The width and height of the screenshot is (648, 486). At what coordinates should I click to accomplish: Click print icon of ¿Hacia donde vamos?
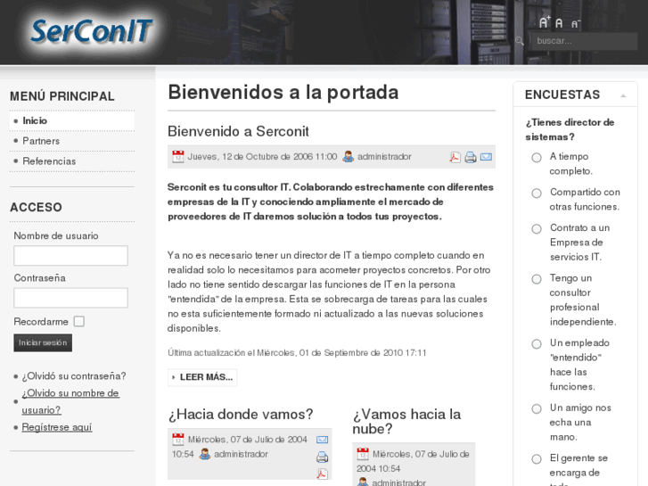click(x=323, y=457)
